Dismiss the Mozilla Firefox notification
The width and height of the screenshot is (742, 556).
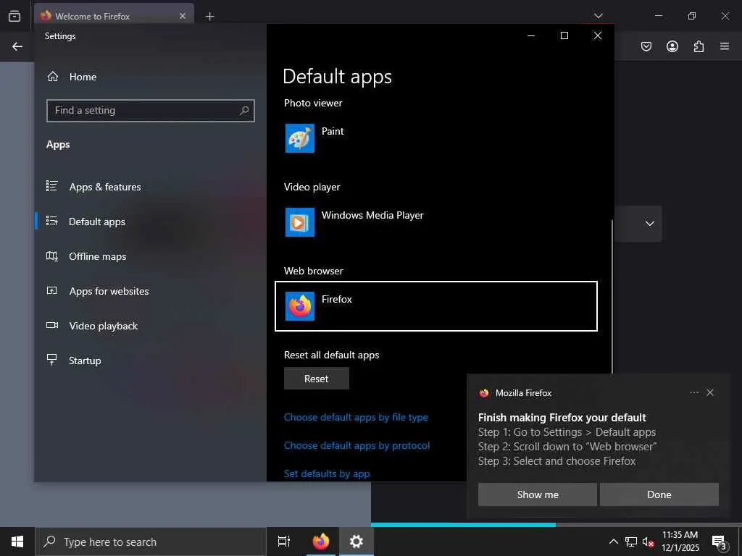710,392
